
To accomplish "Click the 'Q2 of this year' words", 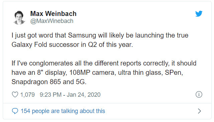I will [x=110, y=45].
